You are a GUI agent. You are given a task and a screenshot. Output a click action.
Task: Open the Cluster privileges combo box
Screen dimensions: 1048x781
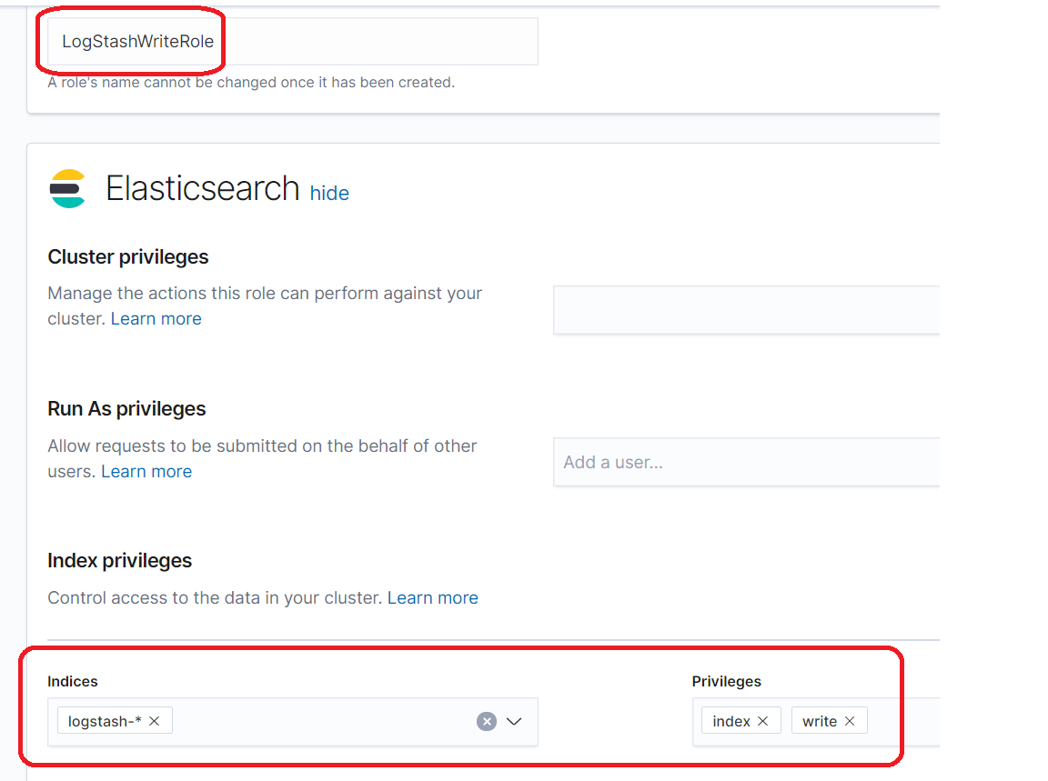click(x=746, y=310)
